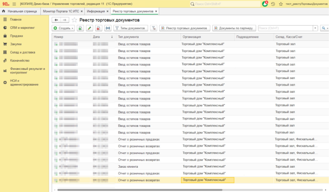Viewport: 329px width, 192px height.
Task: Open Типы документов filter
Action: [130, 28]
